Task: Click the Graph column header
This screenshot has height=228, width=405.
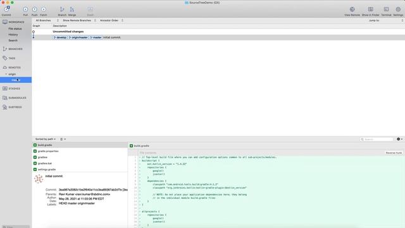Action: 37,26
